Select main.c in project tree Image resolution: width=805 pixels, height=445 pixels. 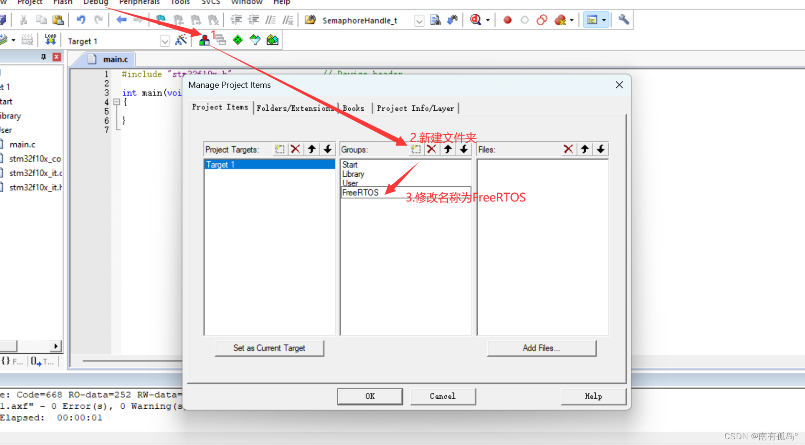tap(22, 144)
